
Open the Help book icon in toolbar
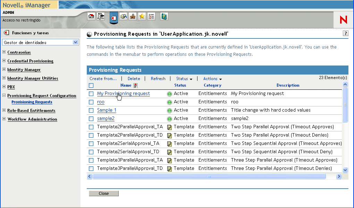164,16
